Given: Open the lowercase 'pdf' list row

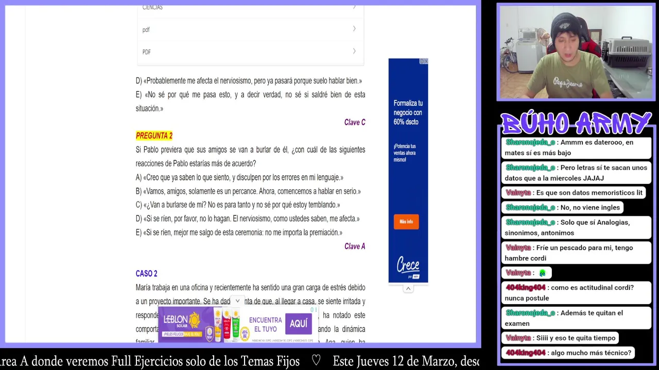Looking at the screenshot, I should point(250,29).
